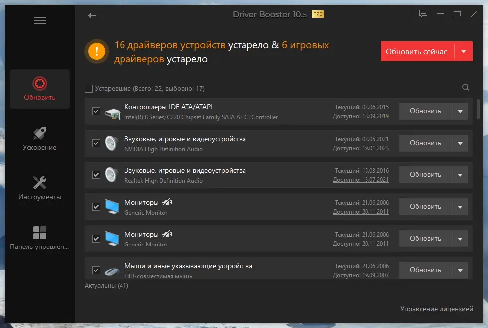
Task: Open the hamburger menu icon
Action: [40, 20]
